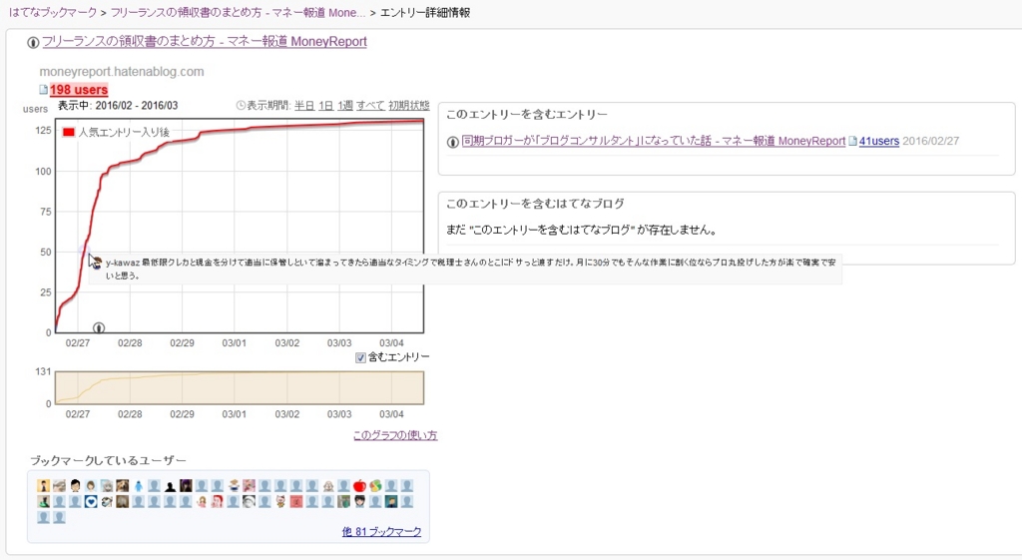This screenshot has width=1022, height=560.
Task: Open the 同期ブロガー related entry link
Action: coord(653,141)
